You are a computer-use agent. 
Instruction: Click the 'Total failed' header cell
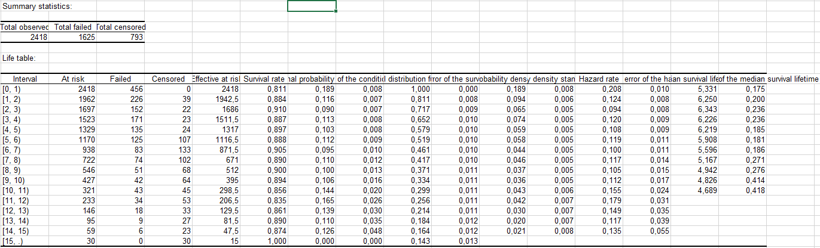coord(72,27)
